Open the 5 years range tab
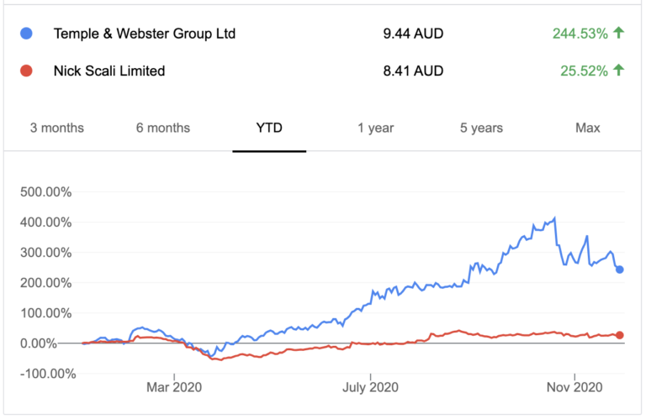 point(481,128)
